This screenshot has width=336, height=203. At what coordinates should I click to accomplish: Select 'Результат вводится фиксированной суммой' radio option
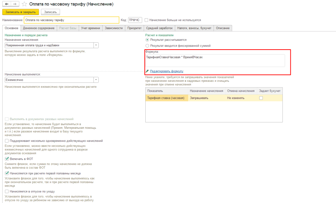(147, 46)
